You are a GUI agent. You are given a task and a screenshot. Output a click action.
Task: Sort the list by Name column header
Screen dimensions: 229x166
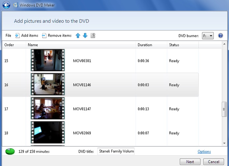[33, 45]
